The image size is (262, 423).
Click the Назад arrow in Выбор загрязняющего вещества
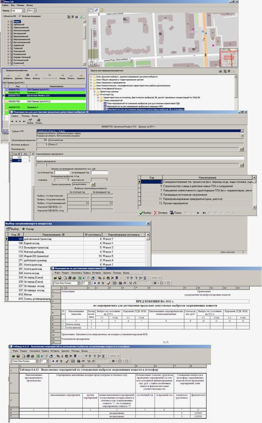pyautogui.click(x=28, y=229)
